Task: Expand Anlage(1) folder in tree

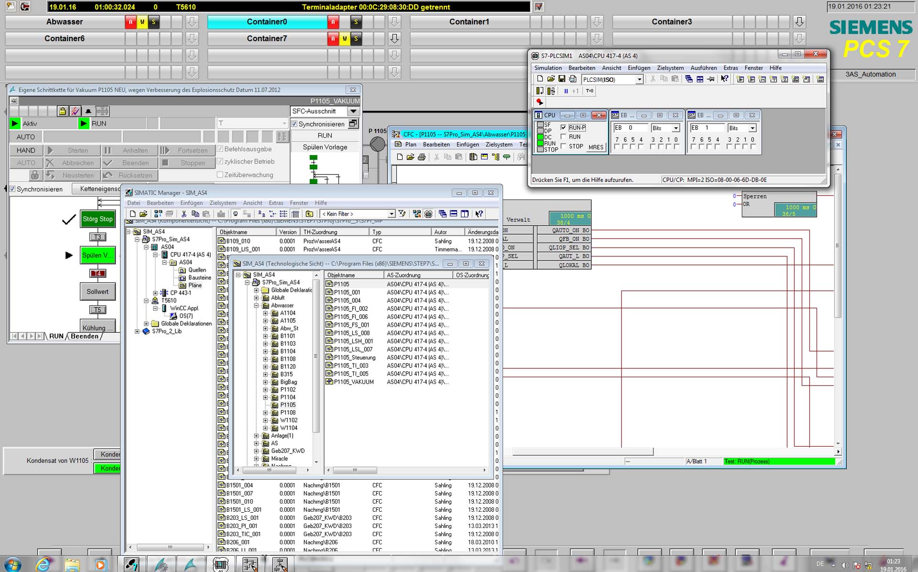Action: [256, 436]
